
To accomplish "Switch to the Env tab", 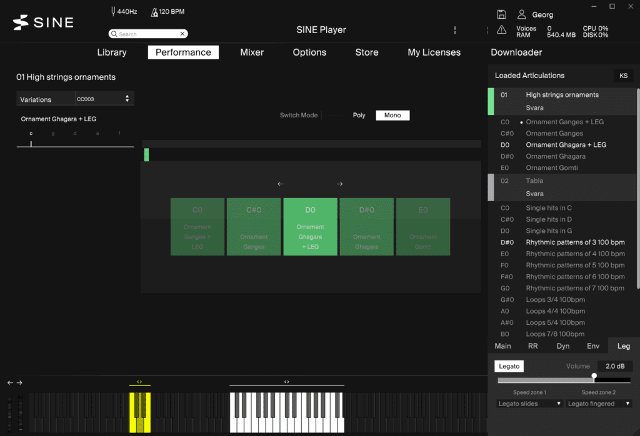I will (x=593, y=346).
